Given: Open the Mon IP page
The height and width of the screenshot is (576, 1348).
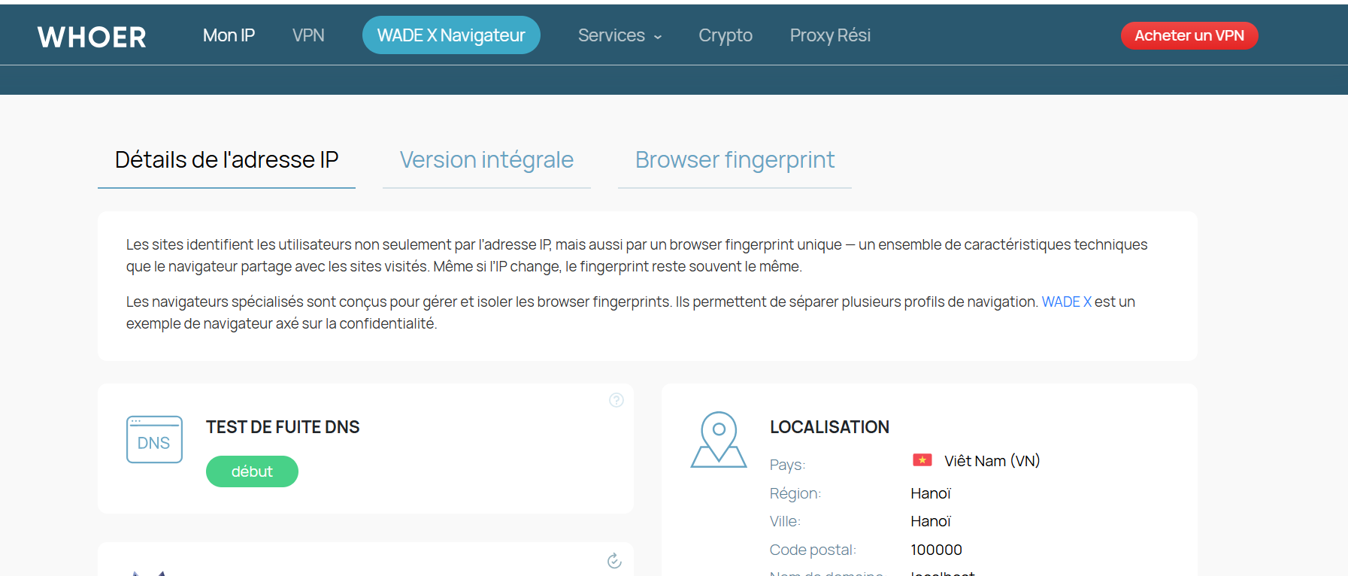Looking at the screenshot, I should 229,35.
